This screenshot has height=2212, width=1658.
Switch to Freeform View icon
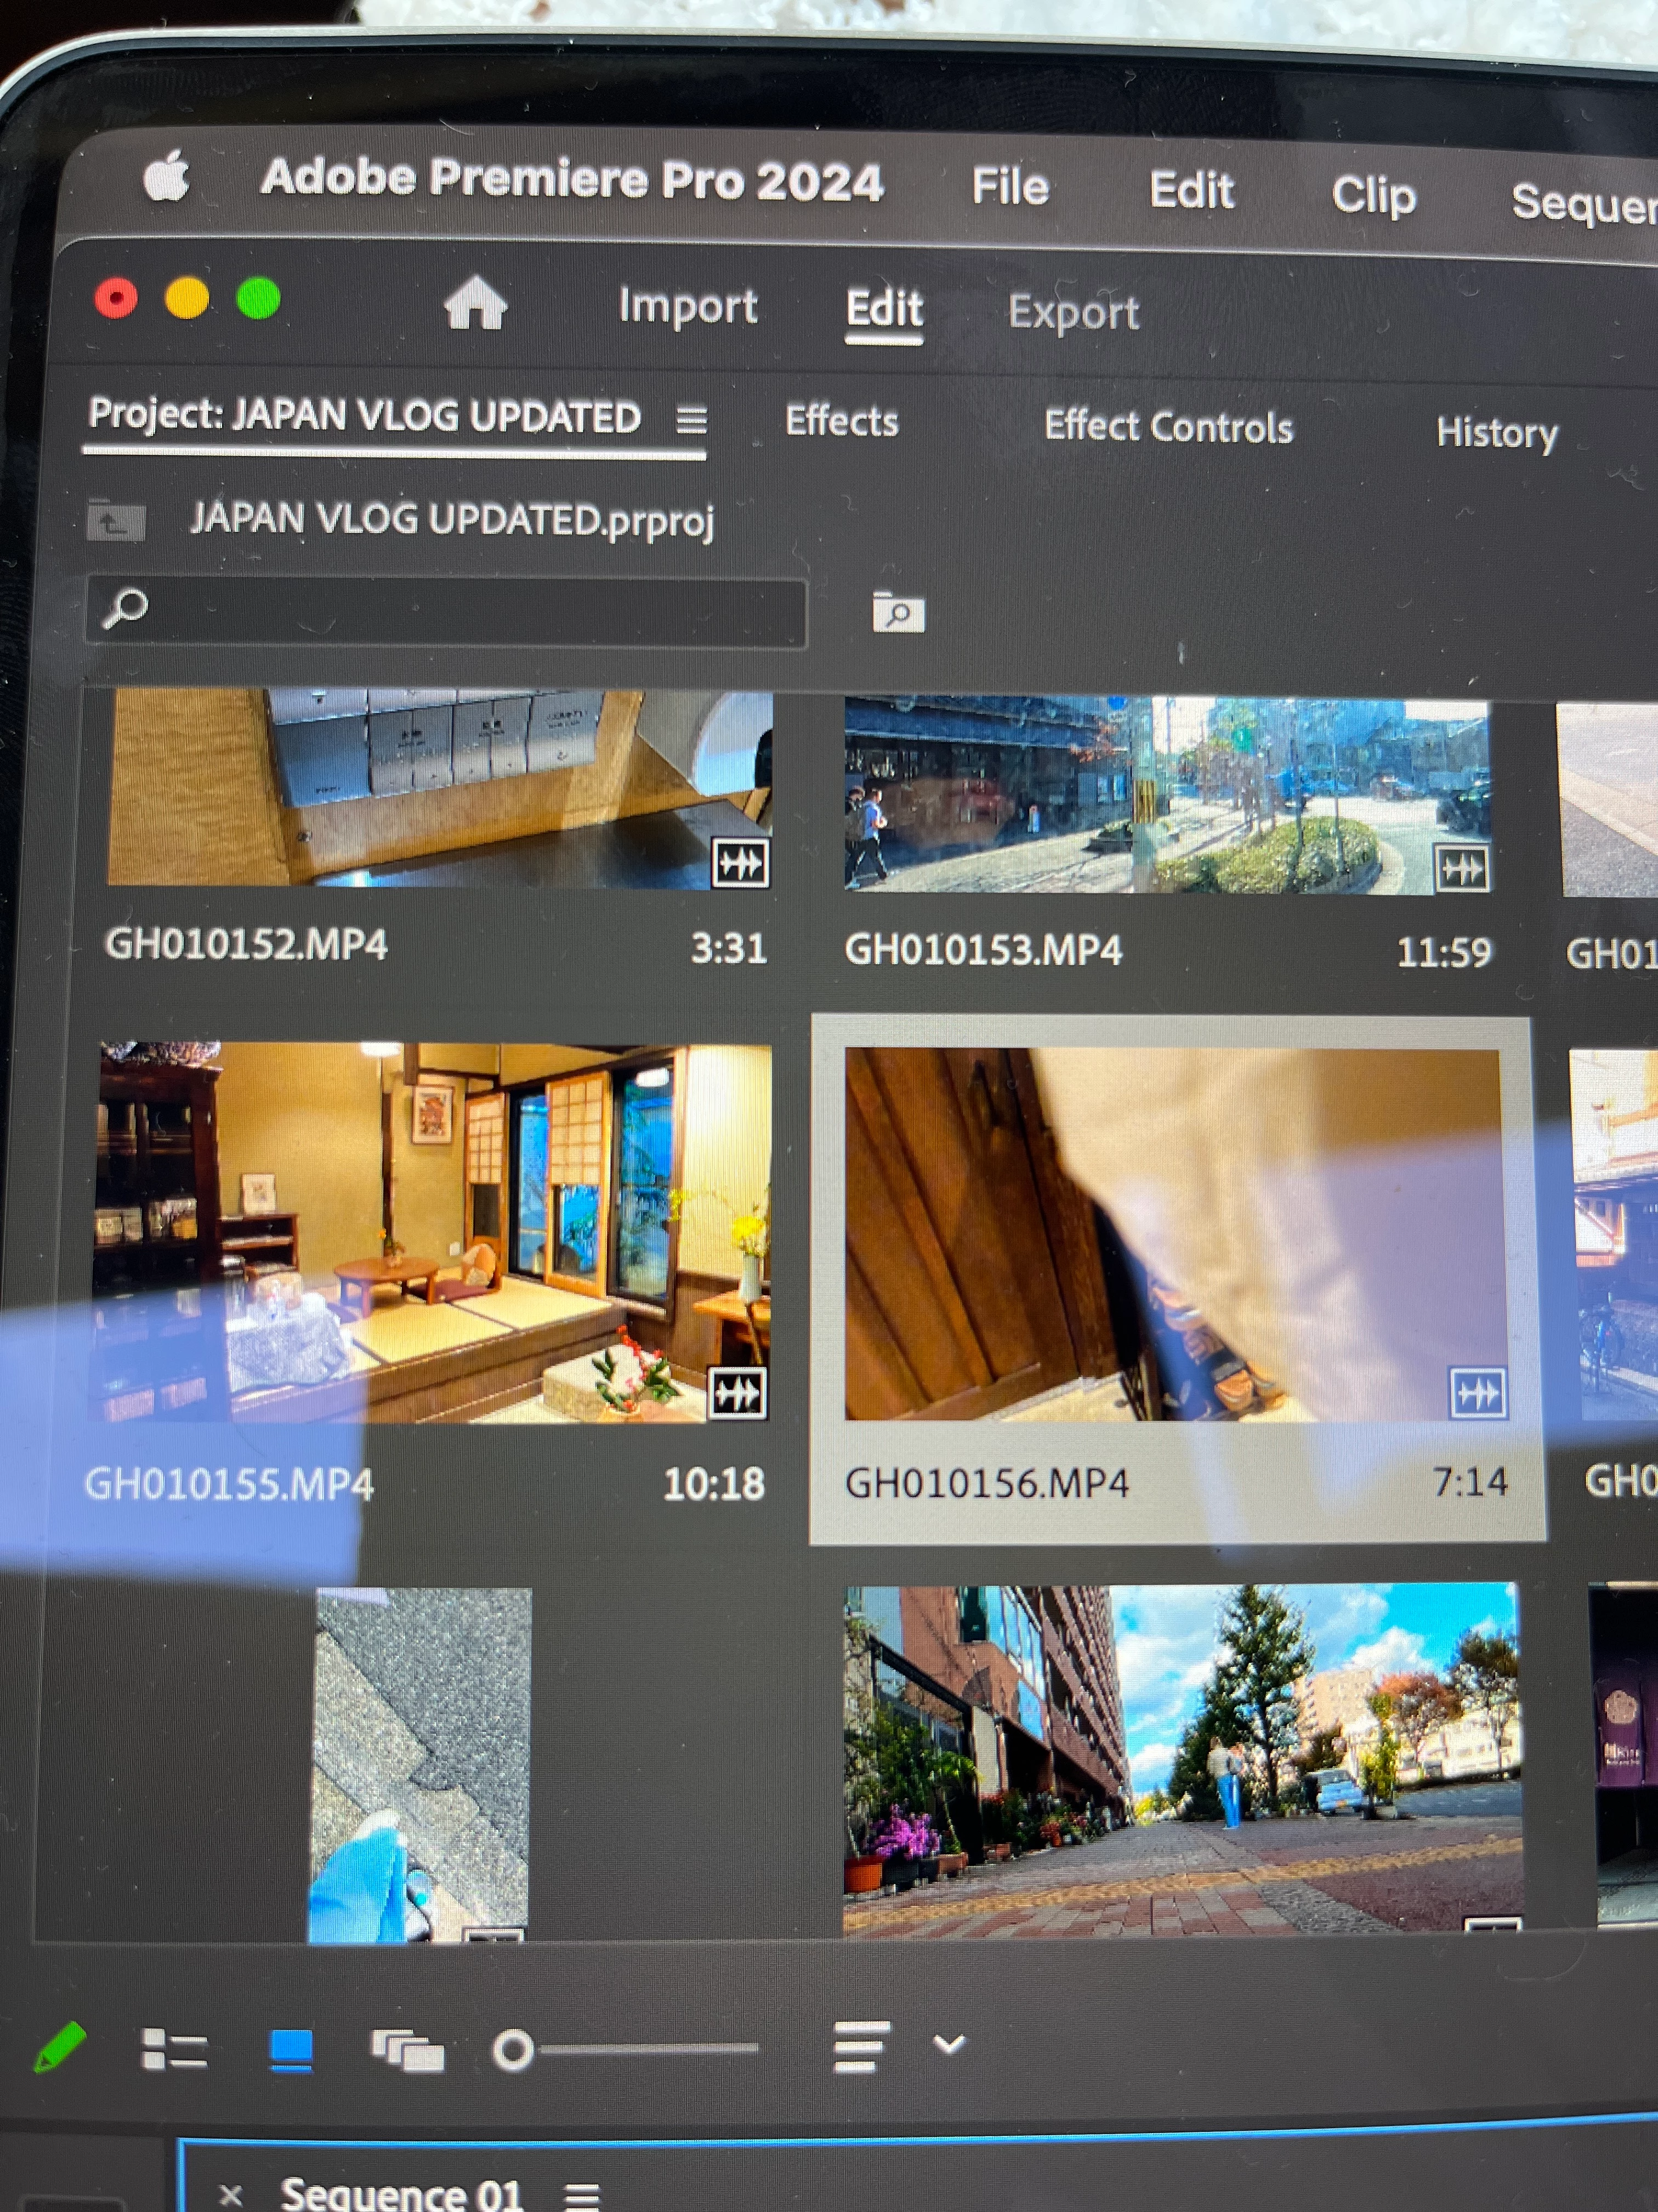(x=408, y=2050)
